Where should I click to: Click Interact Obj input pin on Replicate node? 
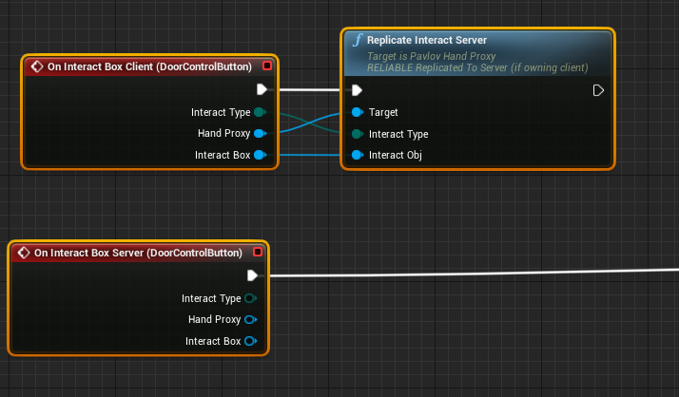tap(358, 155)
